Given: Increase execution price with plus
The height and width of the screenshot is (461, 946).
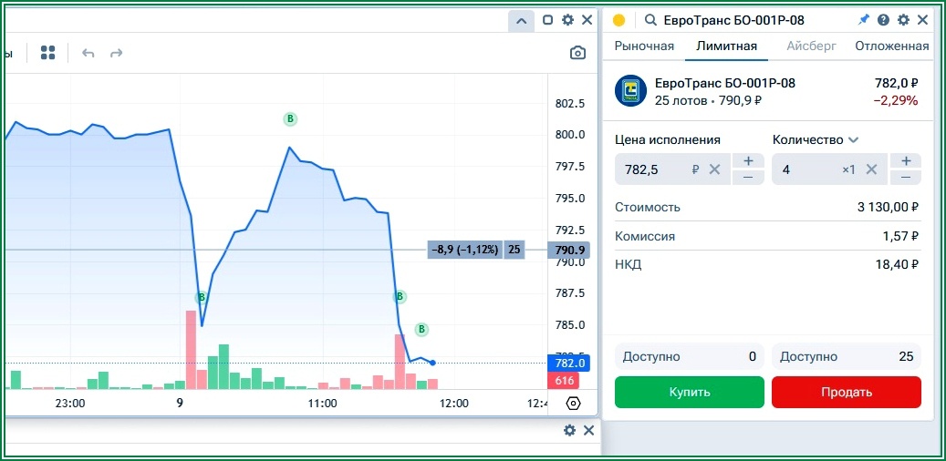Looking at the screenshot, I should click(748, 161).
